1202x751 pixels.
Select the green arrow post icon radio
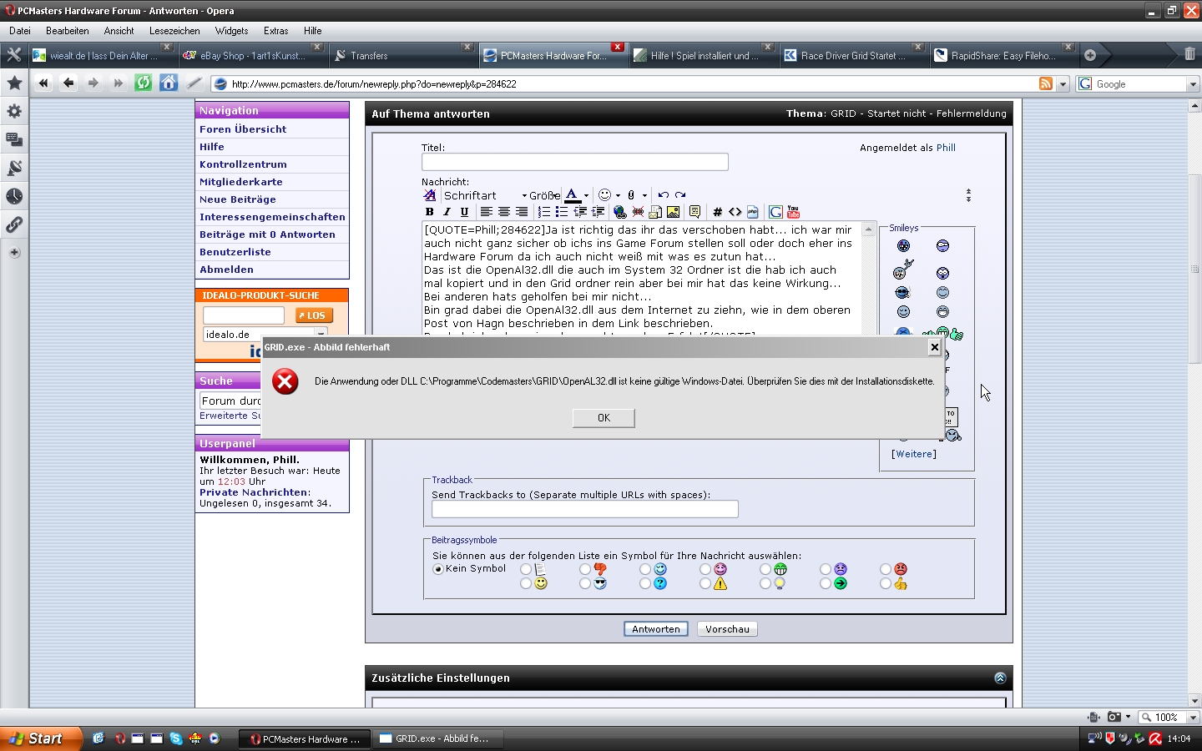[826, 584]
